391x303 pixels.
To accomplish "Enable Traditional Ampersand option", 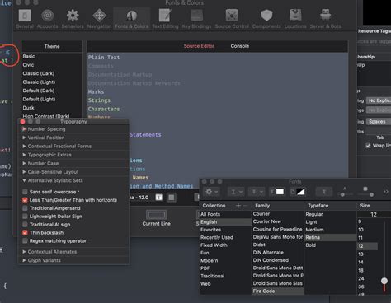I will (25, 208).
